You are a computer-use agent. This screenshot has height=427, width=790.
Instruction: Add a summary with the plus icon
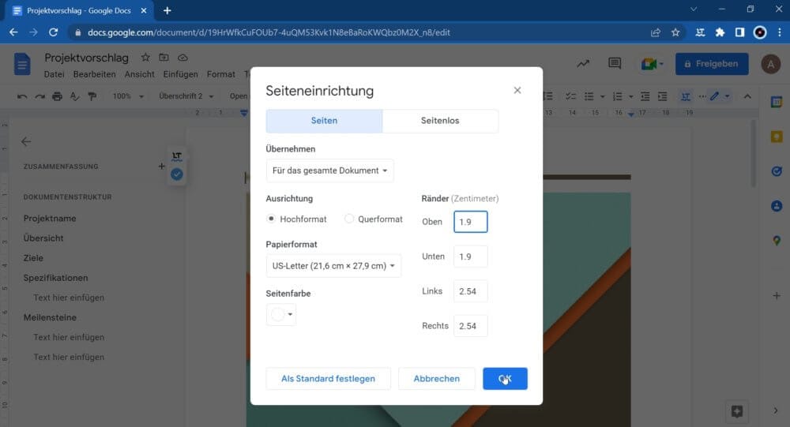point(161,166)
